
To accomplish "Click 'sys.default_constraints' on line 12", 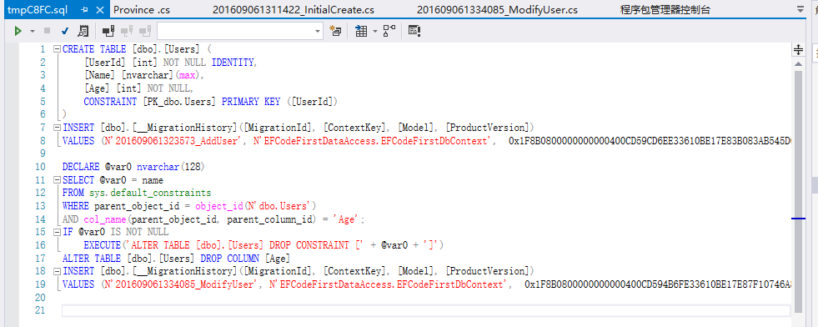I will (150, 193).
